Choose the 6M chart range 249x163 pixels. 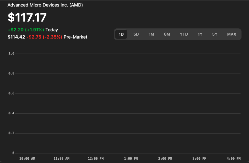click(167, 34)
